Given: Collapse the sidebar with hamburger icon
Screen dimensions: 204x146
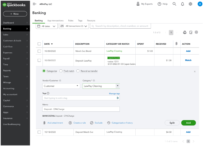Looking at the screenshot, I should pyautogui.click(x=34, y=4).
